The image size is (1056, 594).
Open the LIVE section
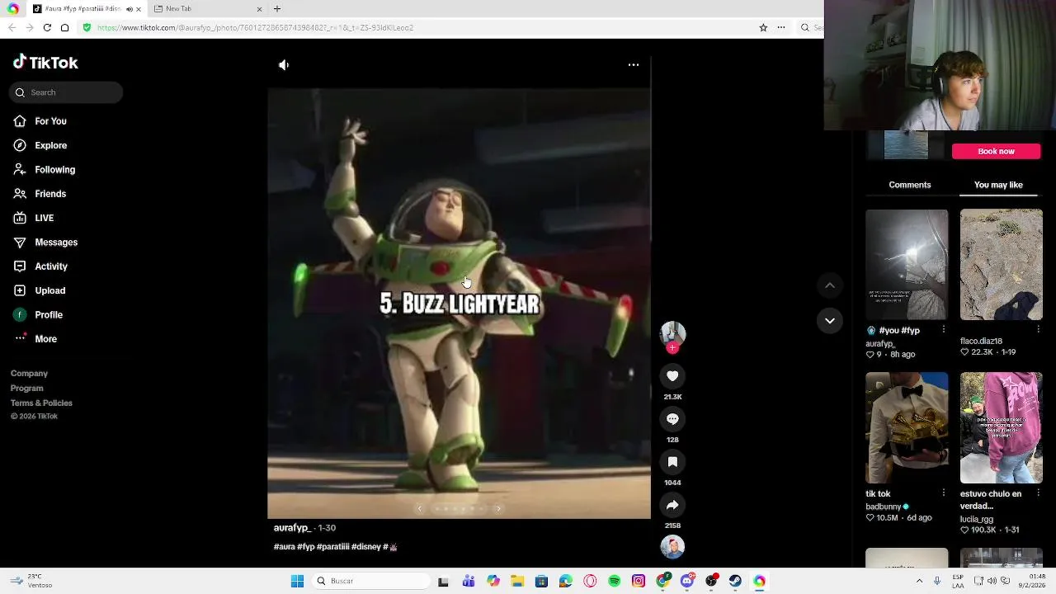click(x=45, y=218)
